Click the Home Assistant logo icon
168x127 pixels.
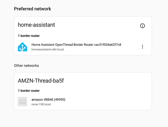tap(22, 47)
